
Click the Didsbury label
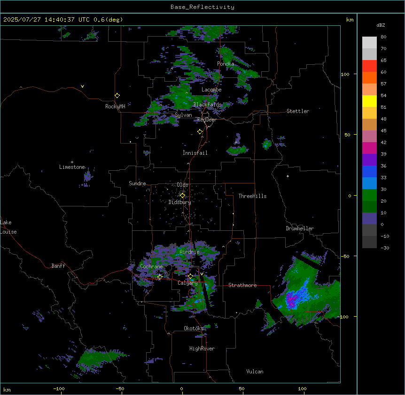(x=180, y=202)
